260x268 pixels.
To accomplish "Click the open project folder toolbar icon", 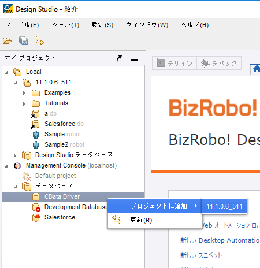I will pyautogui.click(x=7, y=41).
